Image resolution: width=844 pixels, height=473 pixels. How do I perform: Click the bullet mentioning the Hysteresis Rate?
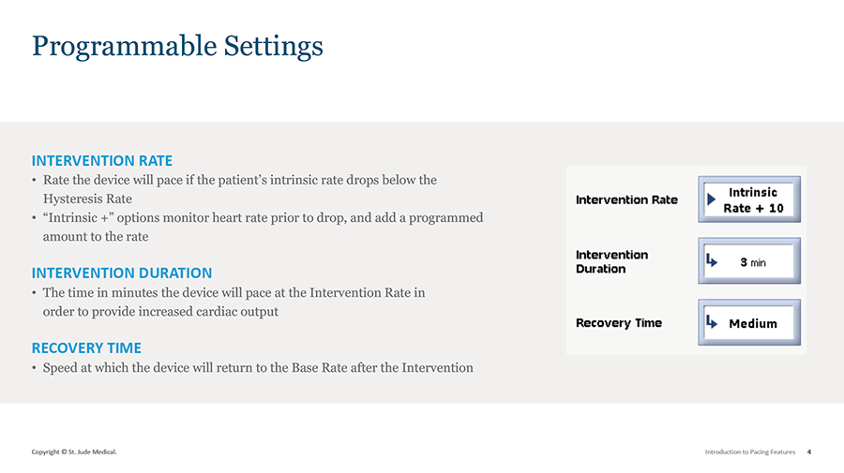tap(239, 188)
